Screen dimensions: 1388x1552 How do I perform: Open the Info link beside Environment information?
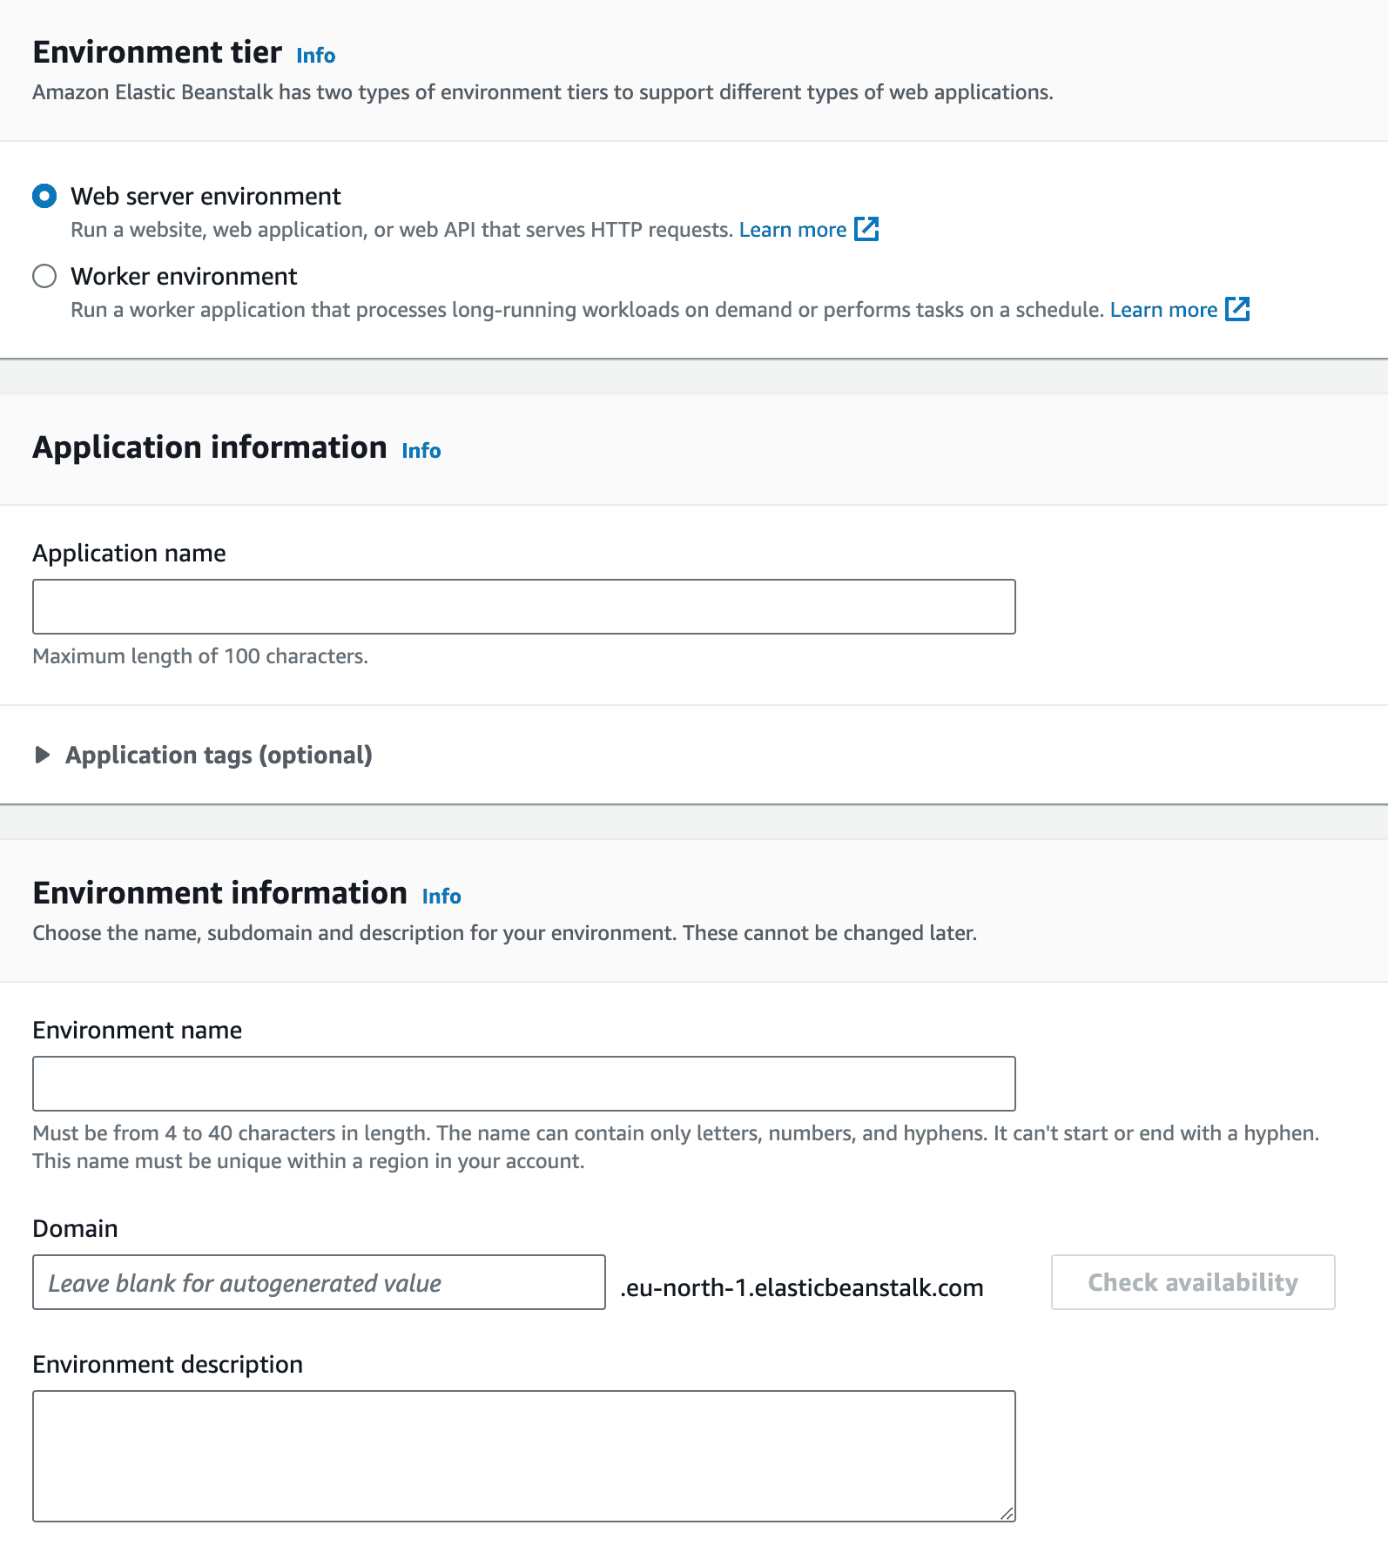click(441, 896)
